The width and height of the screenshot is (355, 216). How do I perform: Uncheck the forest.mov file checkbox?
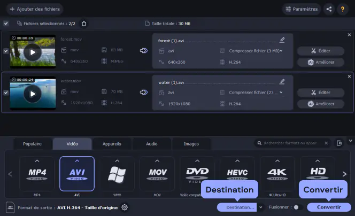point(6,51)
